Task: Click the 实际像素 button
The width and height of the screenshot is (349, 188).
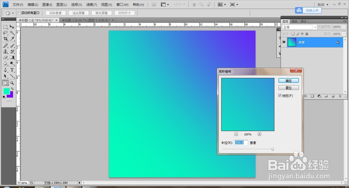Action: point(55,13)
